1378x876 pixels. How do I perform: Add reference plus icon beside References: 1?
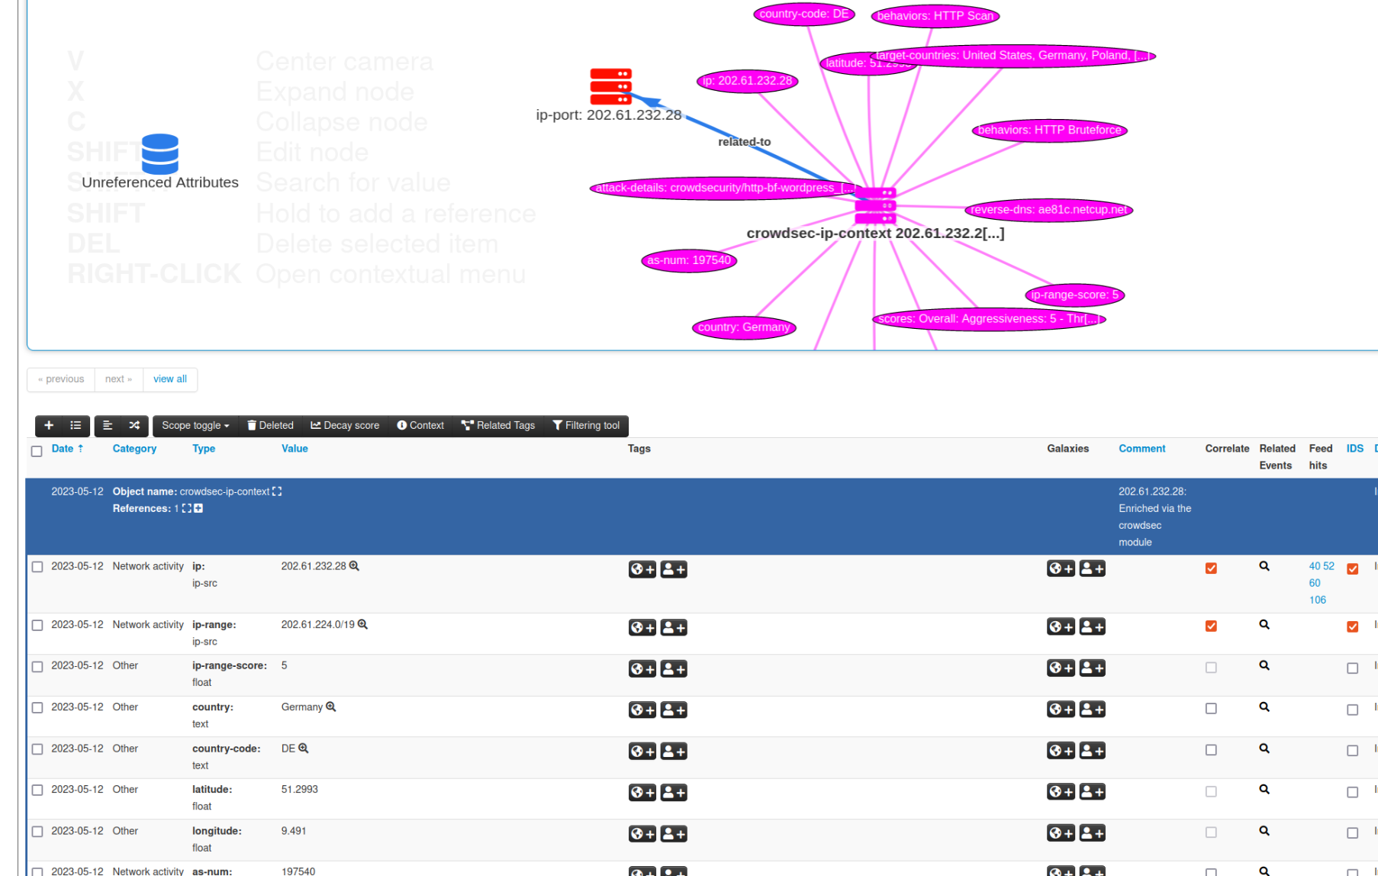point(198,509)
